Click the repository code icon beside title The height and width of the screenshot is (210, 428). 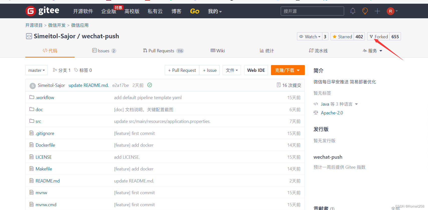click(29, 36)
